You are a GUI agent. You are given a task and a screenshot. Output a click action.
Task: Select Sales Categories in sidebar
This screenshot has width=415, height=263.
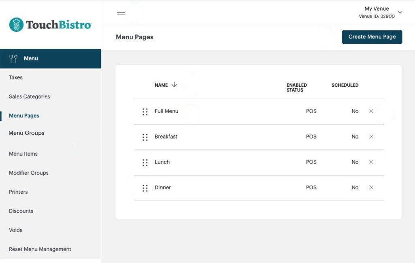[29, 96]
